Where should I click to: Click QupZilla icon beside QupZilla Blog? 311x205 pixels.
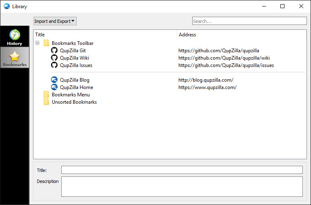[x=54, y=80]
